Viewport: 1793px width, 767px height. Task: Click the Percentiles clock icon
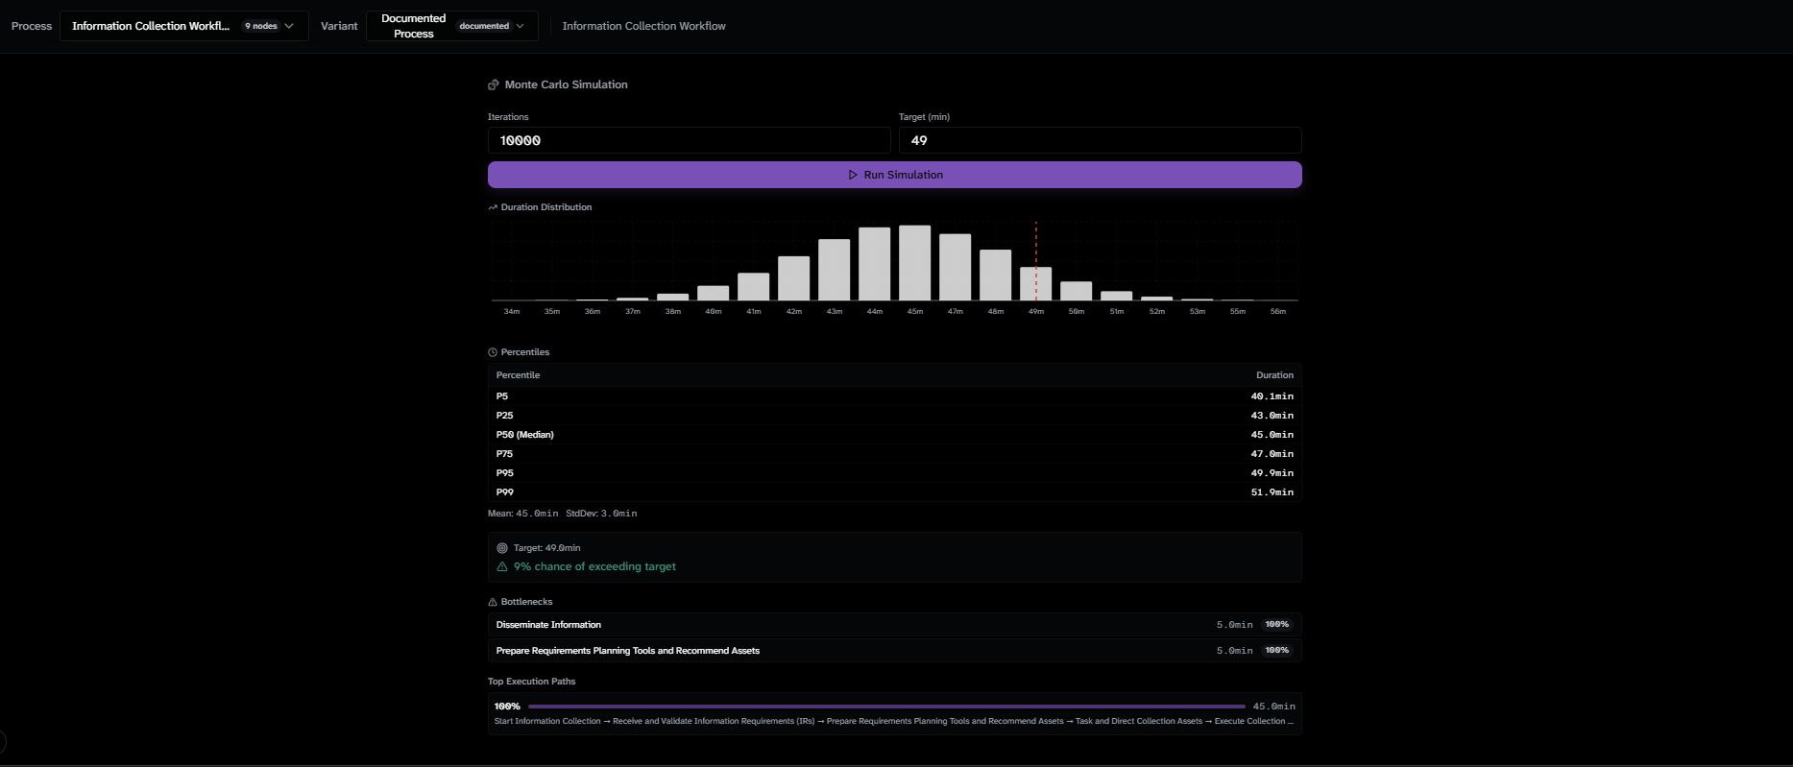[x=493, y=352]
